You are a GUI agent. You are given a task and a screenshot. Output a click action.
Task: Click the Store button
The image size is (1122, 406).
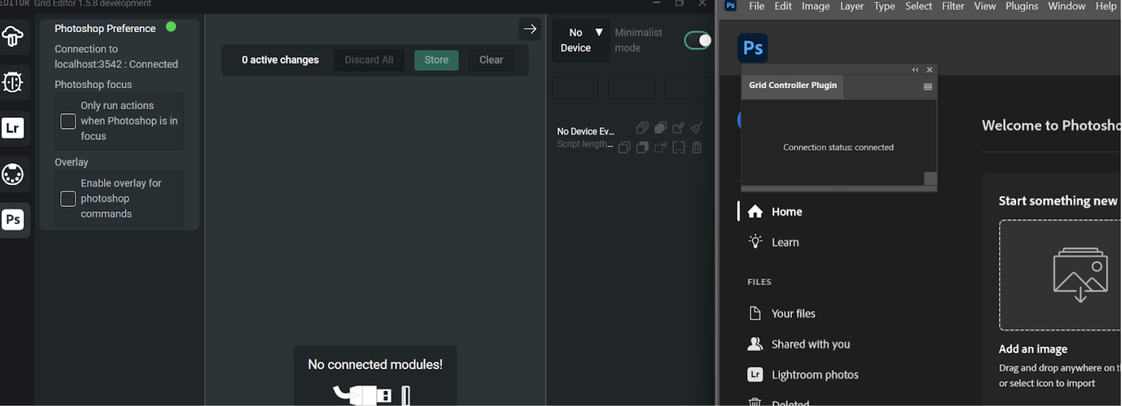tap(436, 60)
